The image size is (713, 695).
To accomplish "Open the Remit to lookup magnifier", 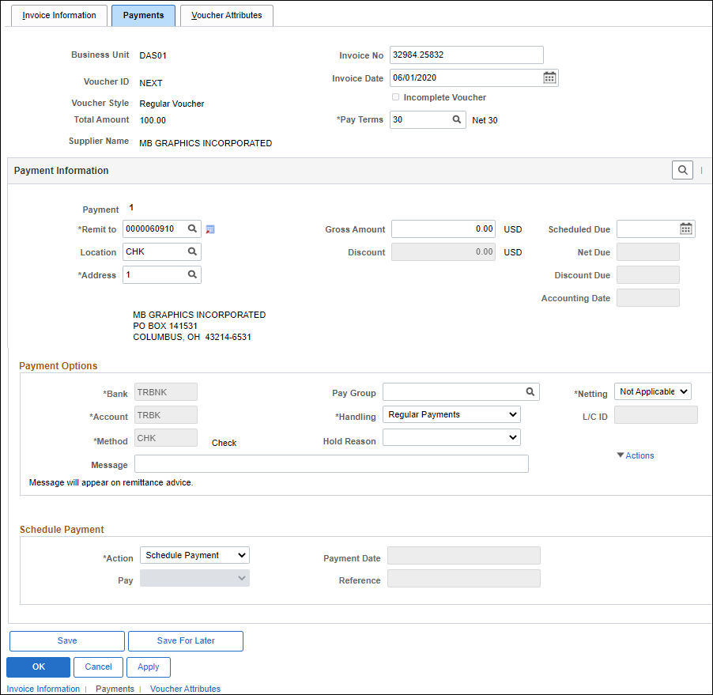I will click(x=192, y=229).
